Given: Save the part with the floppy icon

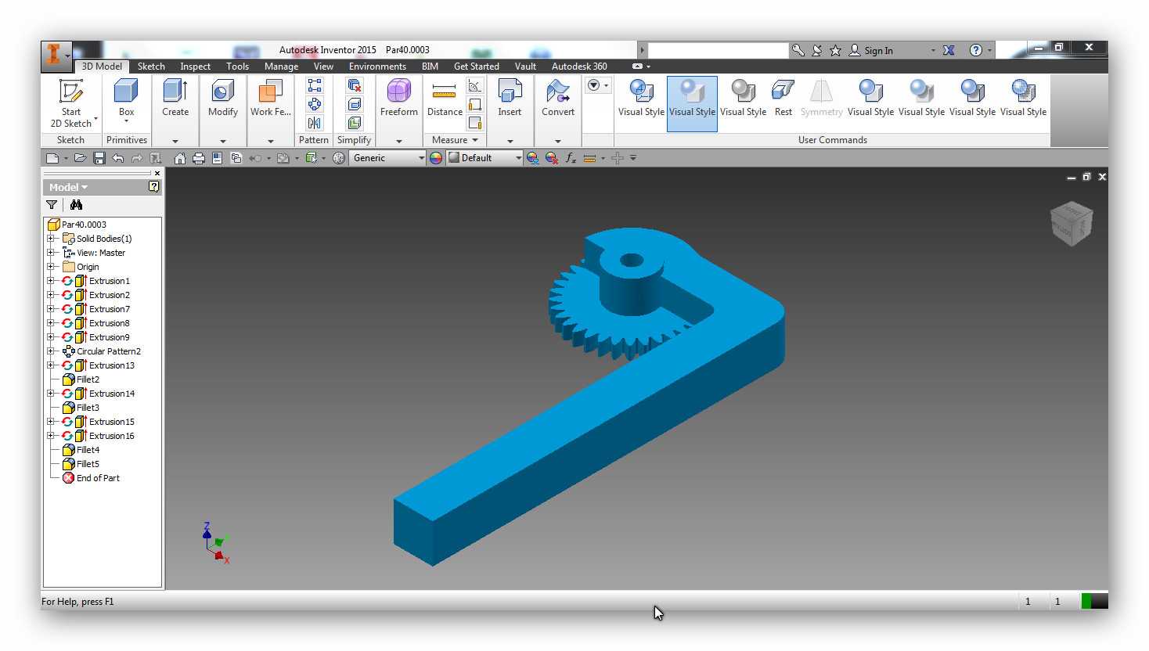Looking at the screenshot, I should click(x=99, y=158).
